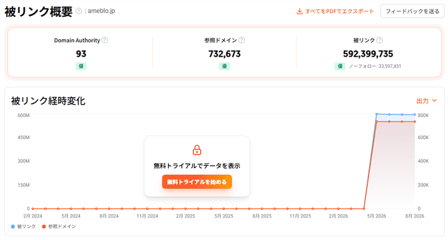Expand the 出力 dropdown
This screenshot has height=240, width=448.
click(427, 101)
